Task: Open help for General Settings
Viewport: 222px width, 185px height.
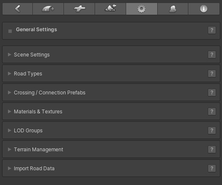Action: [x=212, y=30]
